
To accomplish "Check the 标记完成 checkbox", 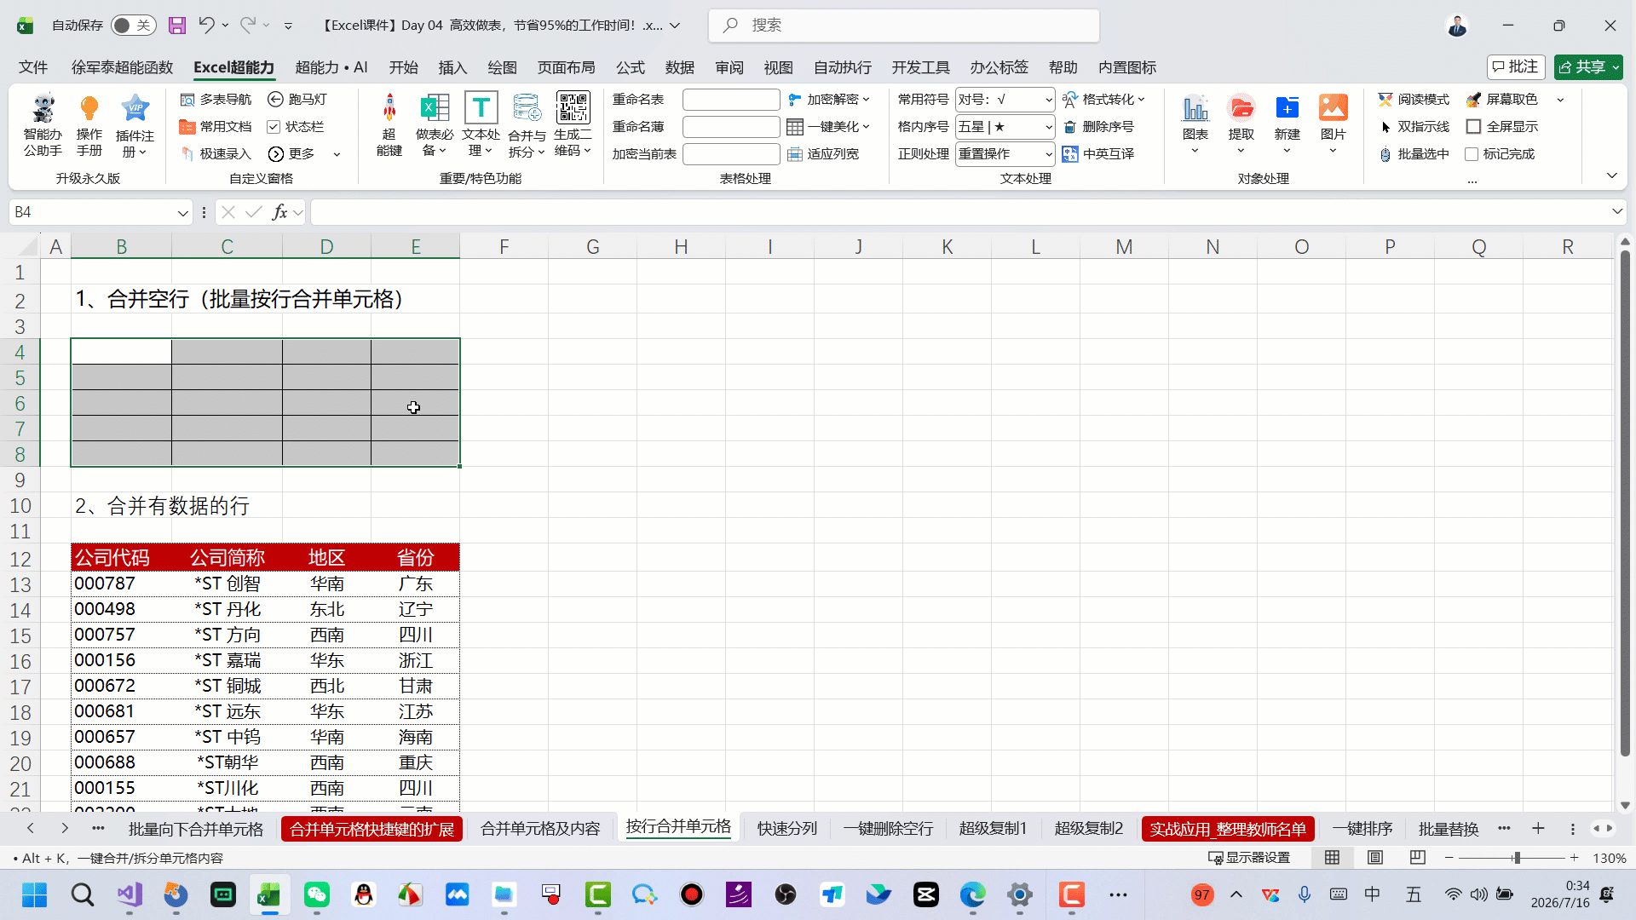I will [x=1472, y=154].
